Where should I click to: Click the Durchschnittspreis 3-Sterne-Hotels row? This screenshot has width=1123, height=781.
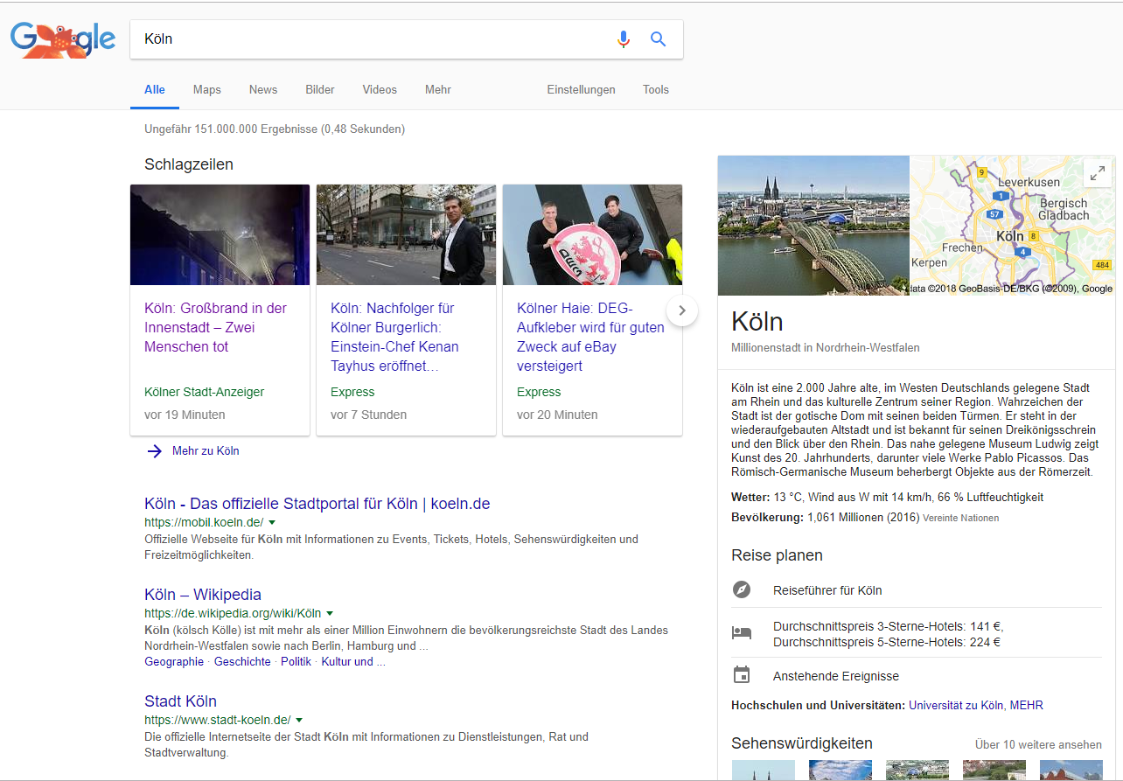917,634
